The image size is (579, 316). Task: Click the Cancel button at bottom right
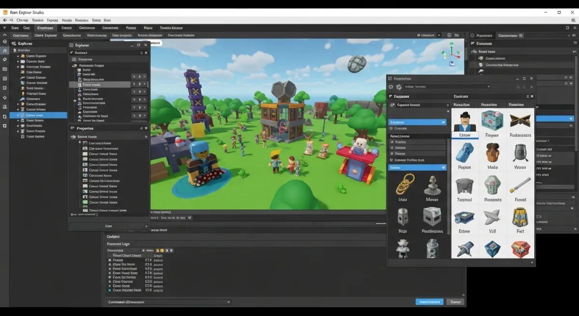click(455, 302)
